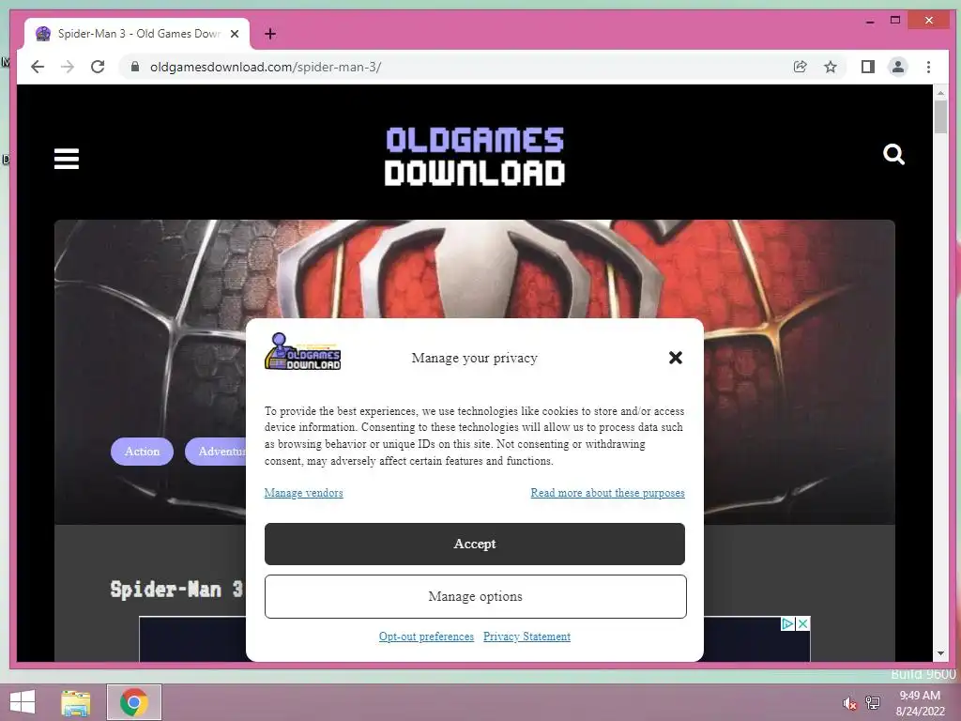Click the page scrollbar thumb
This screenshot has height=721, width=961.
point(940,115)
